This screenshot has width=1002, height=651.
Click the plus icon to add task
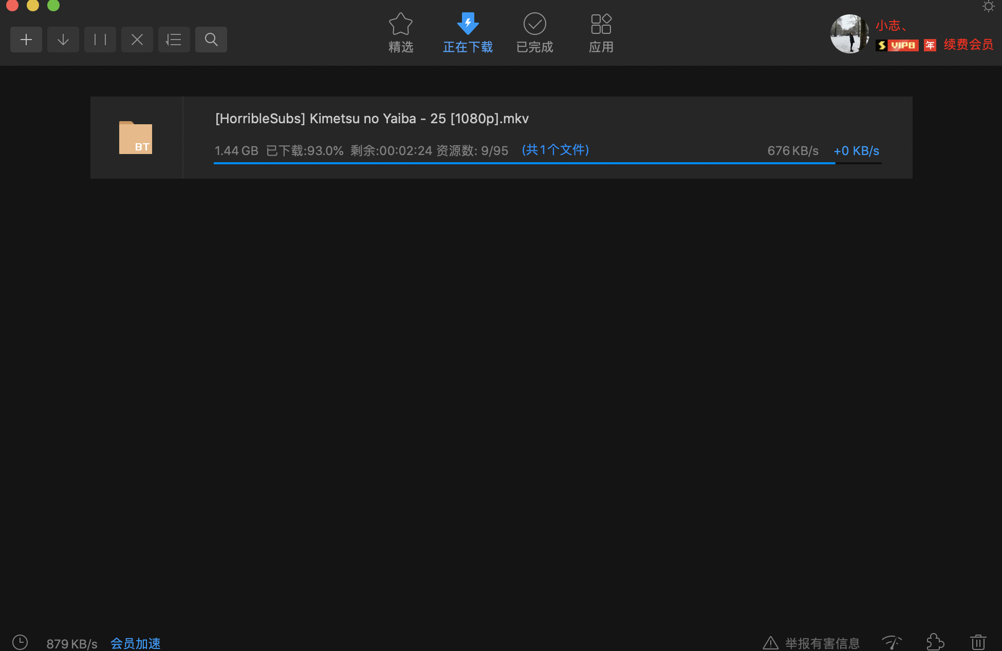click(26, 40)
